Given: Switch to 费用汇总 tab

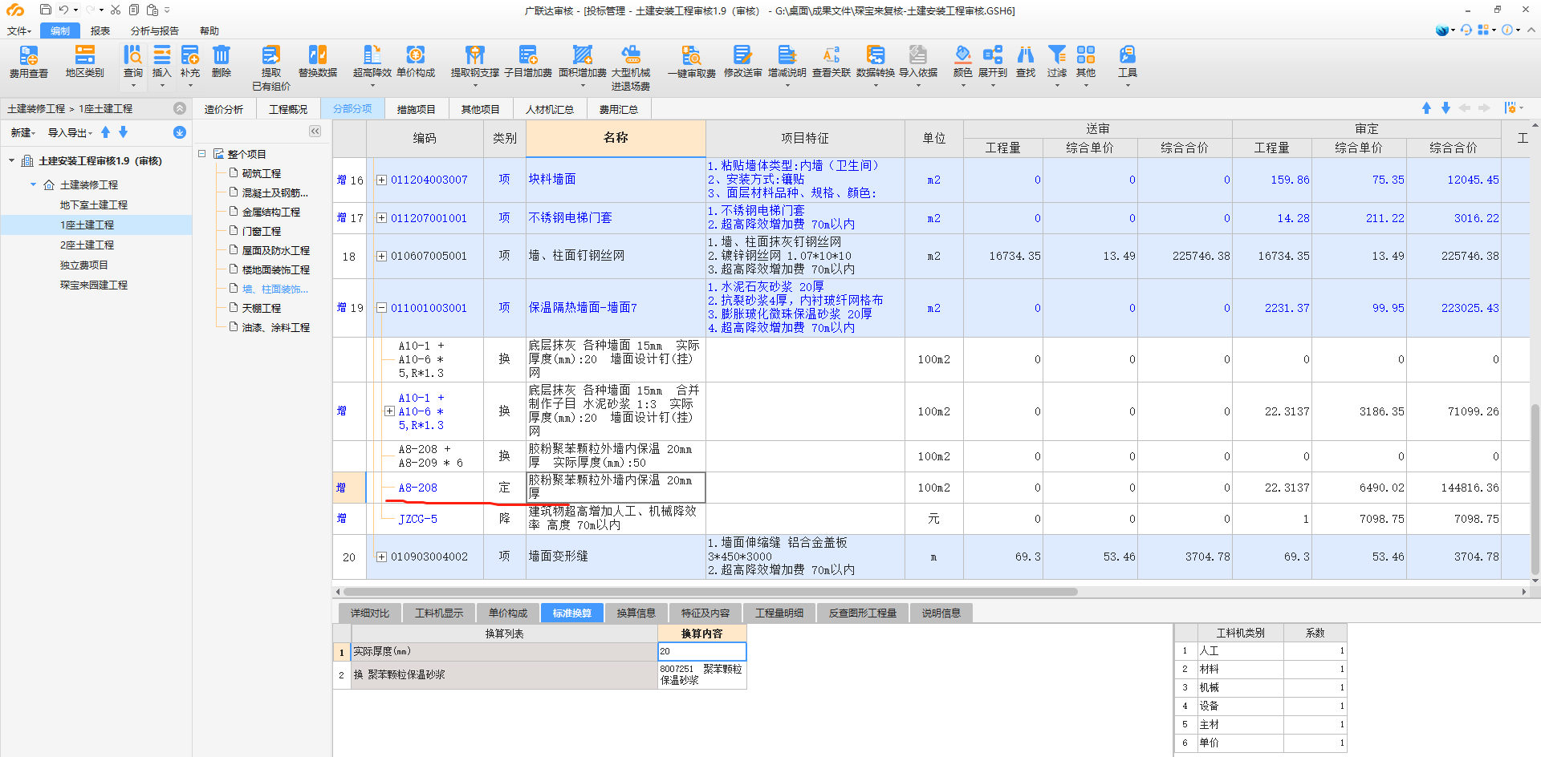Looking at the screenshot, I should [x=619, y=109].
